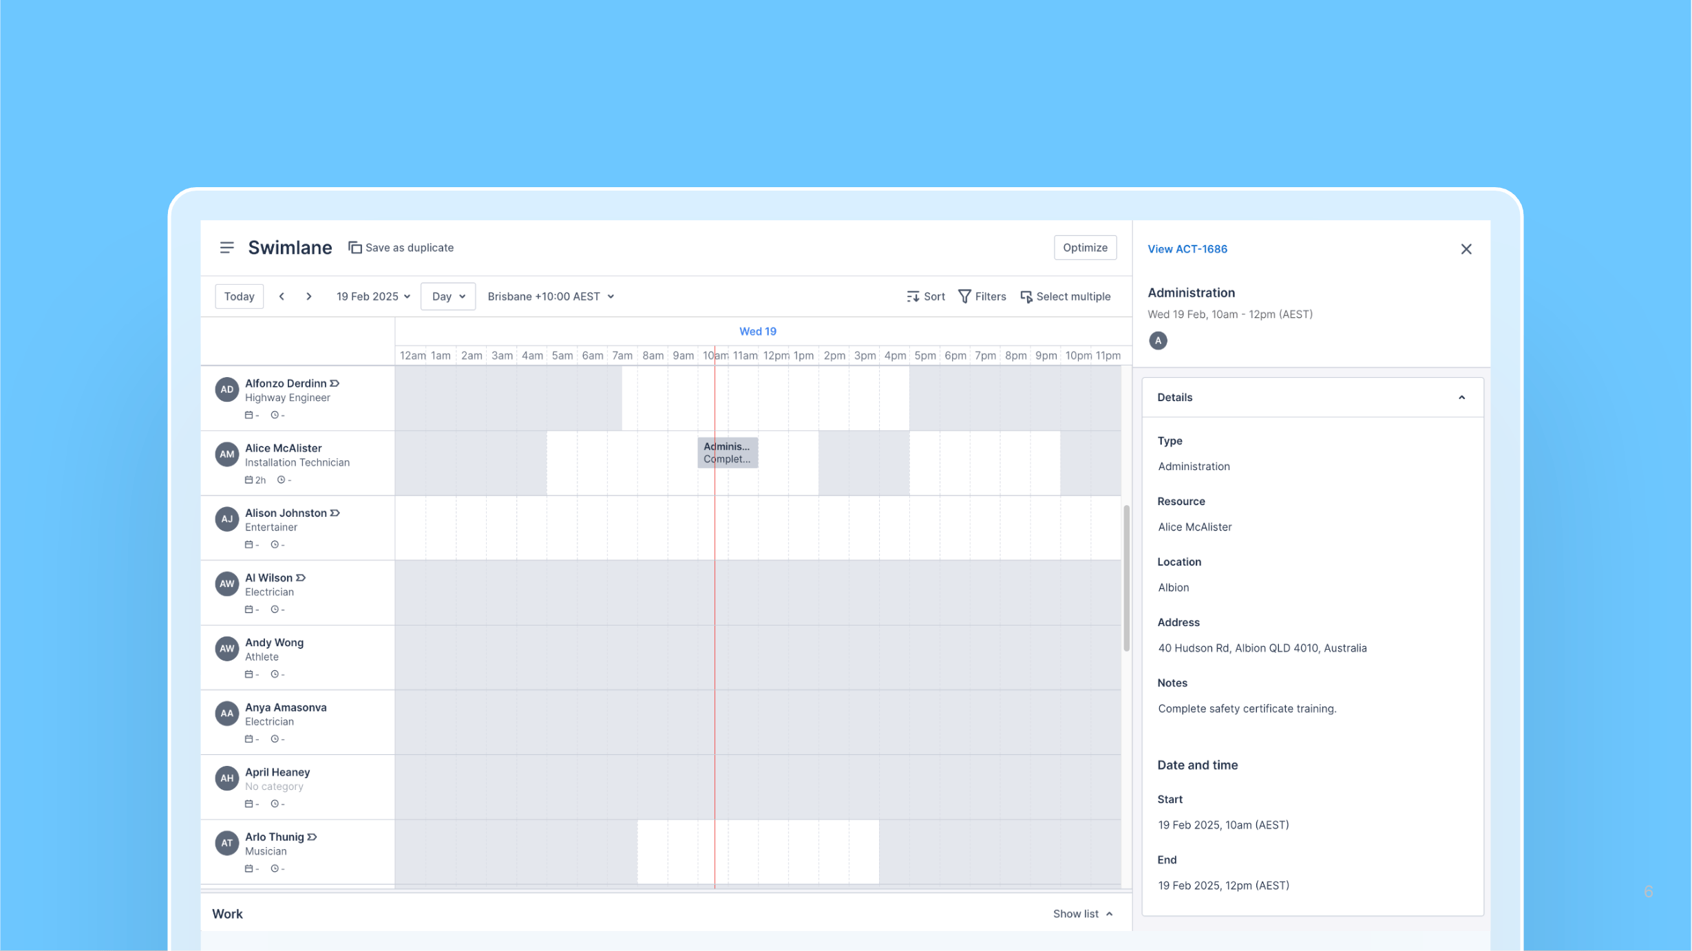Image resolution: width=1692 pixels, height=951 pixels.
Task: Click Anya Amasonva's AA avatar
Action: point(226,714)
